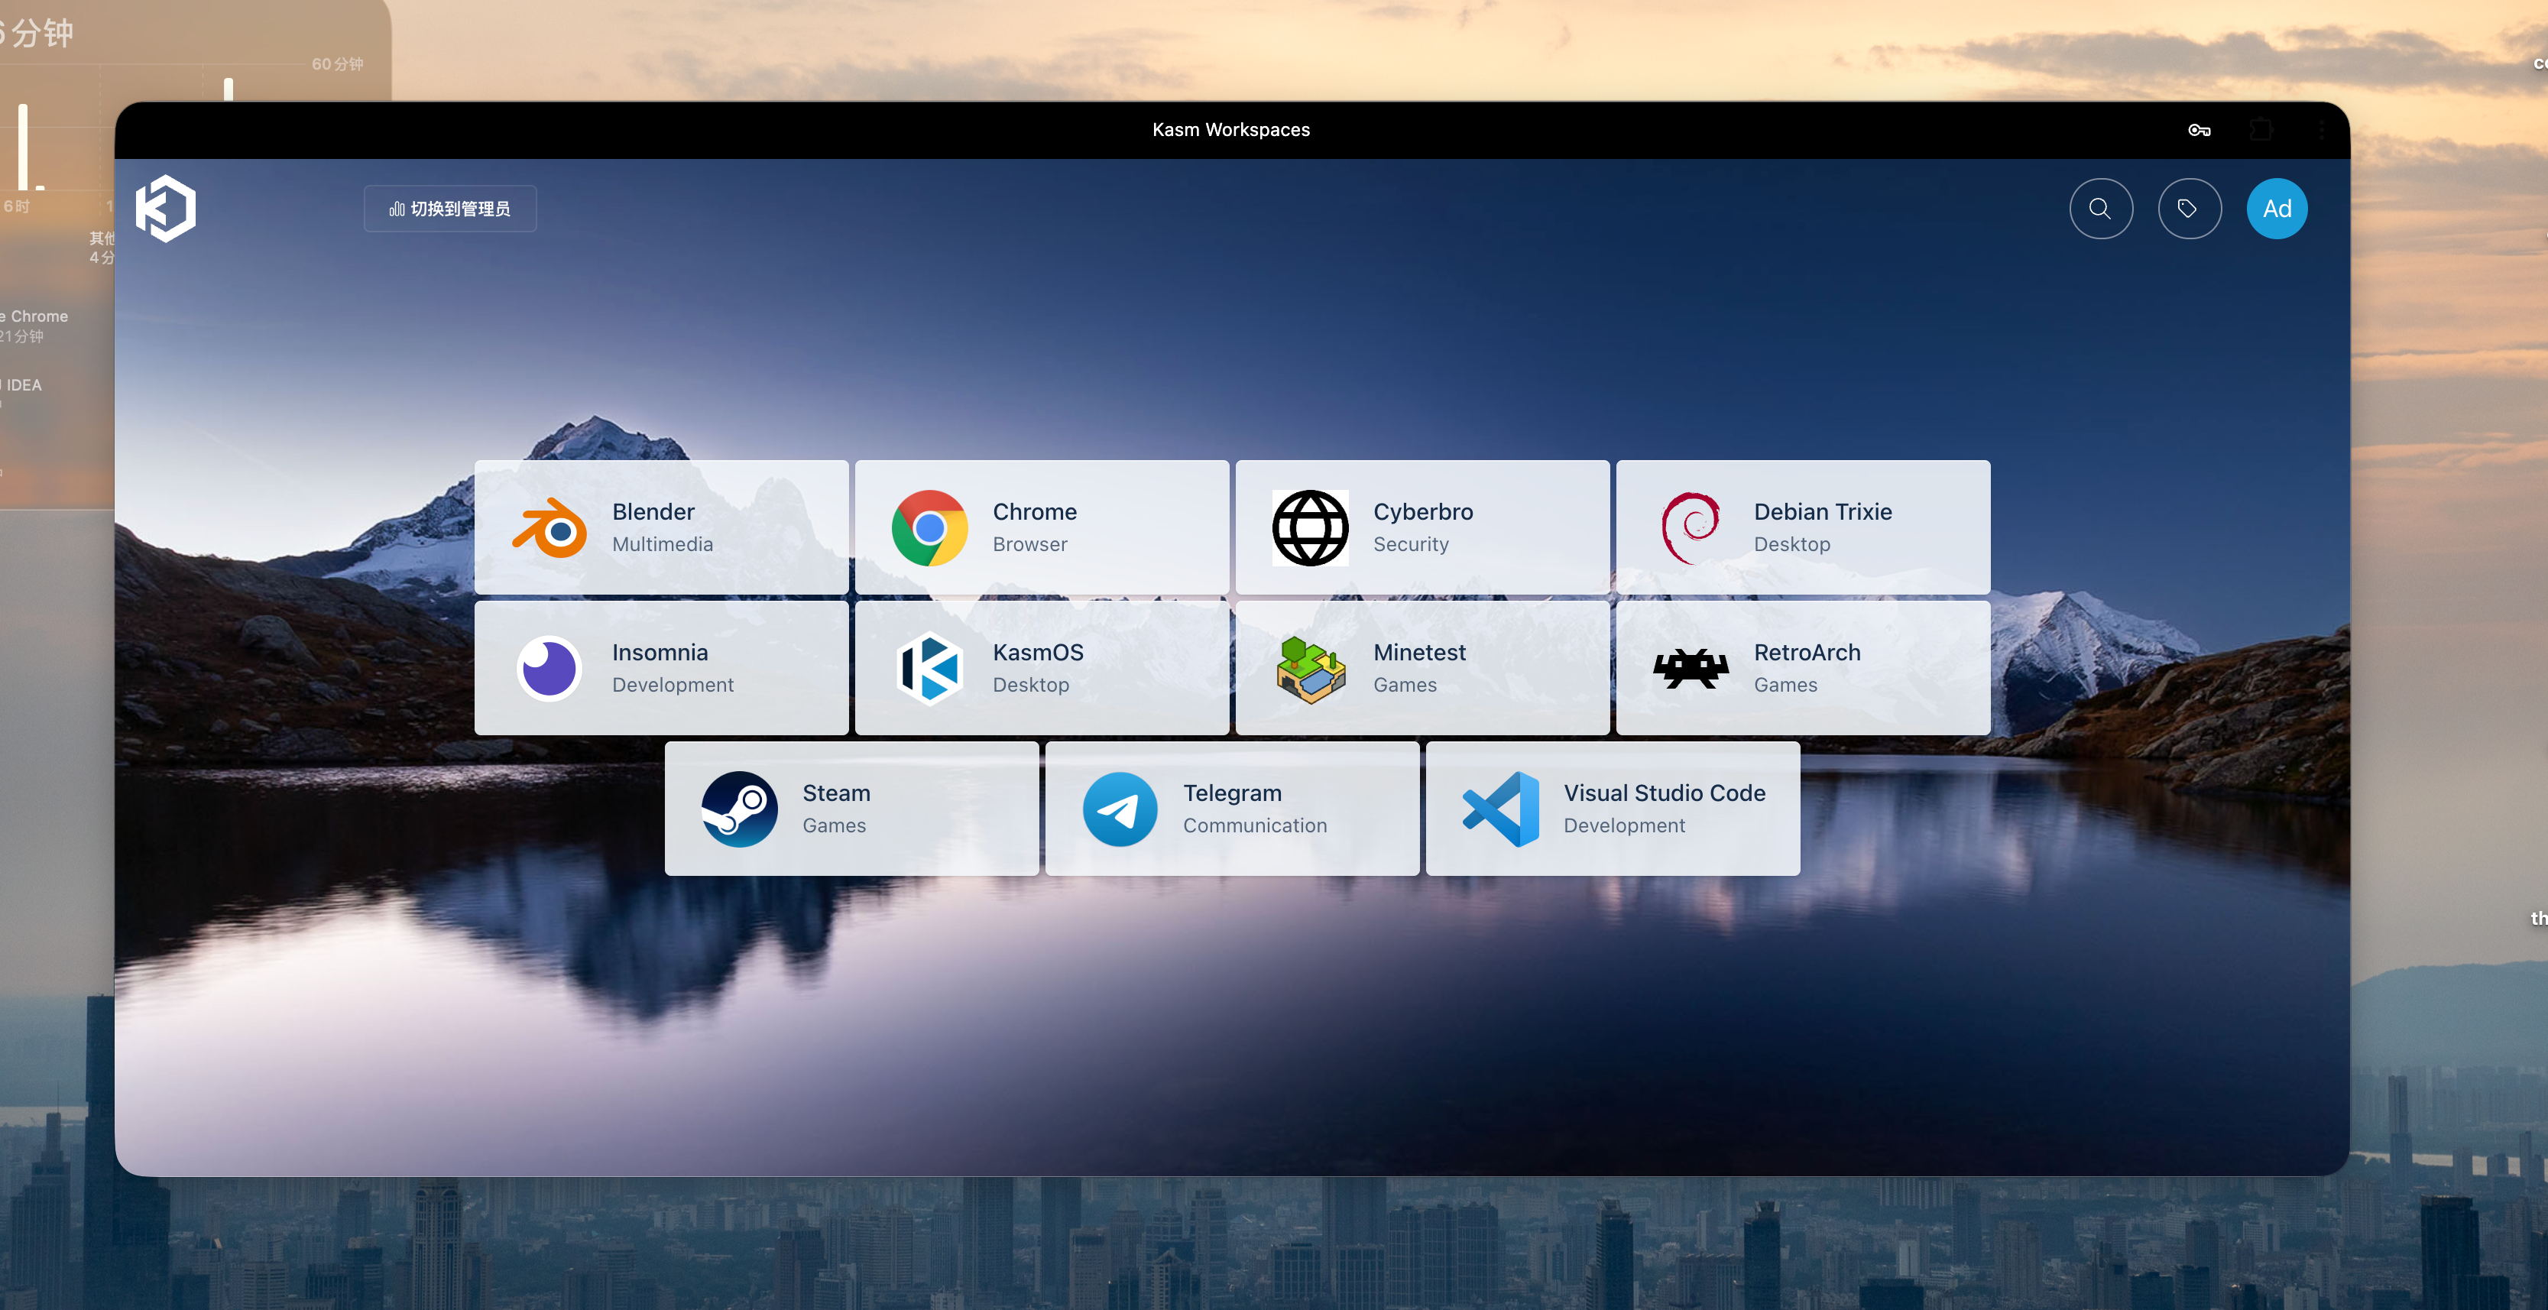Image resolution: width=2548 pixels, height=1310 pixels.
Task: Launch the Blender workspace
Action: tap(661, 527)
